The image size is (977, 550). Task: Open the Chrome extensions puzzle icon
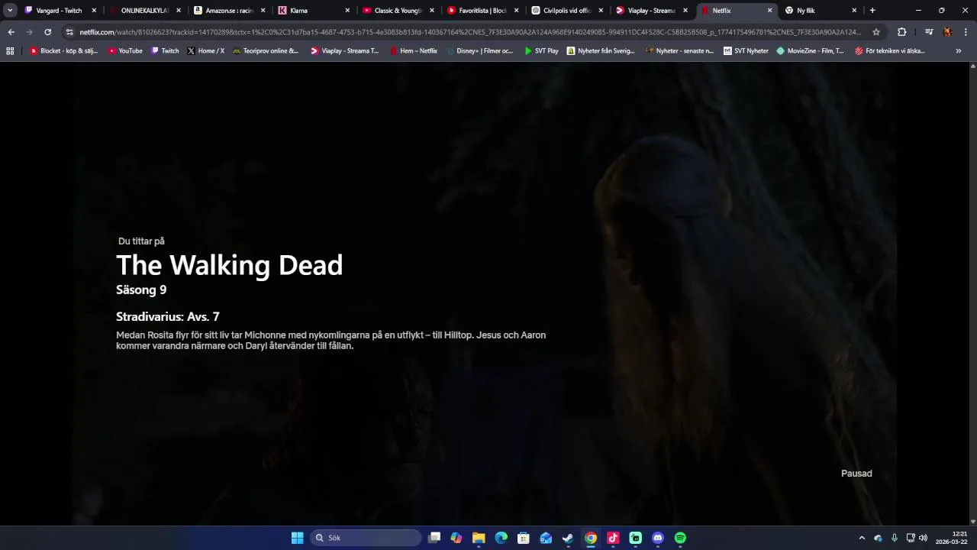pyautogui.click(x=901, y=32)
